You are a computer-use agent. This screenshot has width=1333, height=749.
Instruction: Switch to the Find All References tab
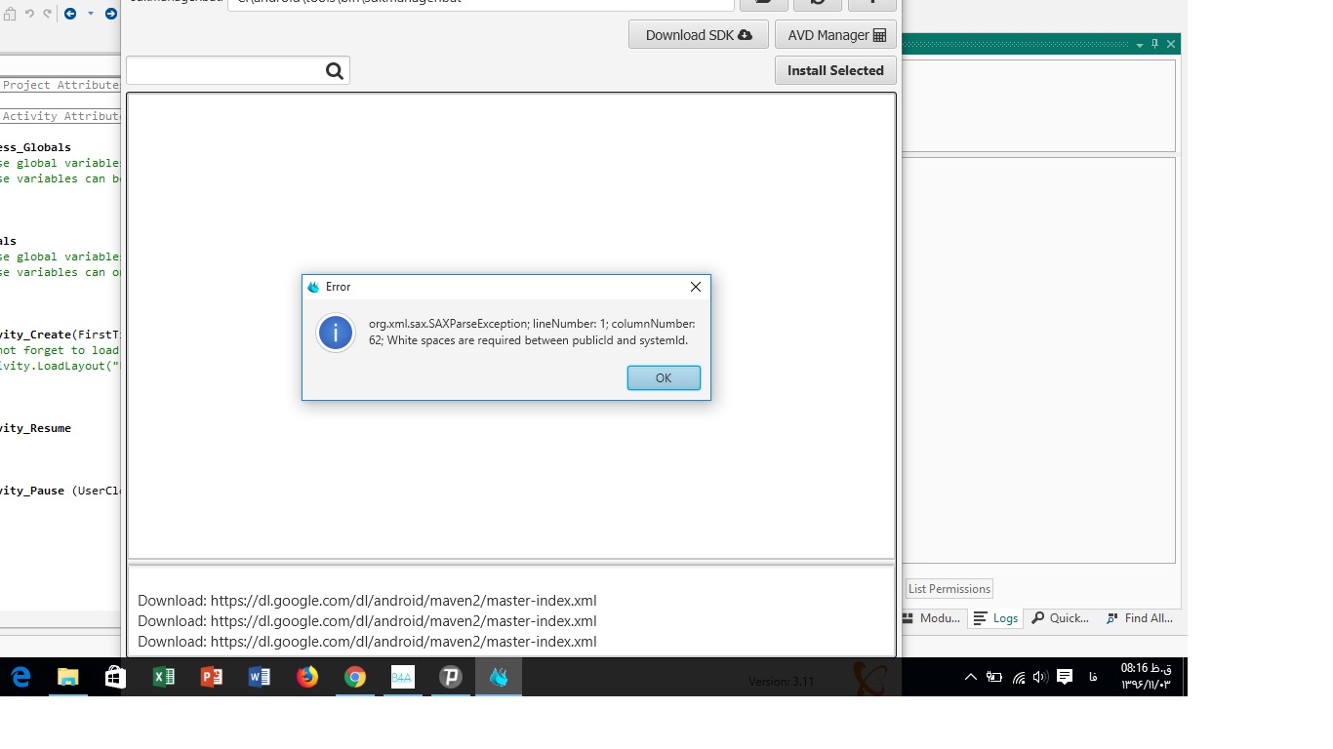[1139, 618]
